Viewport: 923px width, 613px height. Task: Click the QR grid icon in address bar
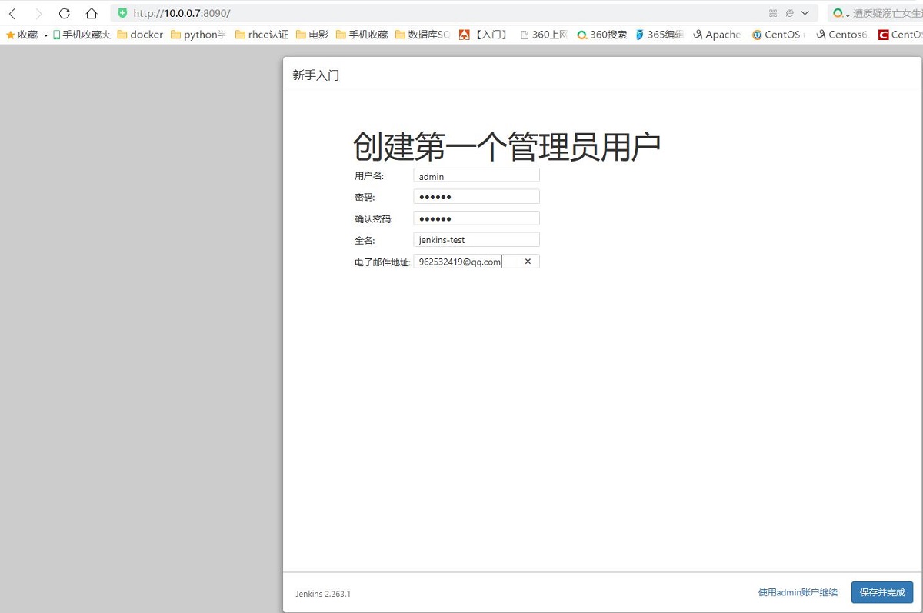(x=773, y=13)
